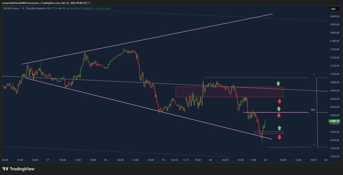Image resolution: width=343 pixels, height=175 pixels.
Task: Click the date label 18 on time axis
Action: tap(105, 160)
